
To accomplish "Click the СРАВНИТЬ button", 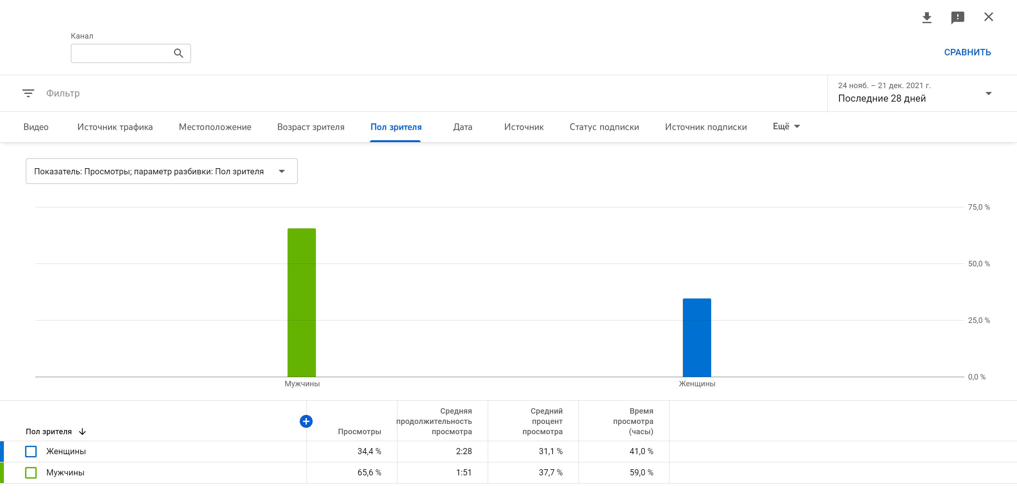I will [x=967, y=52].
